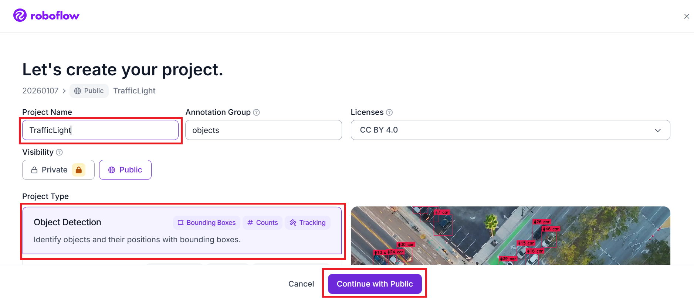Open the Licenses CC BY 4.0 dropdown
Screen dimensions: 694x298
510,130
